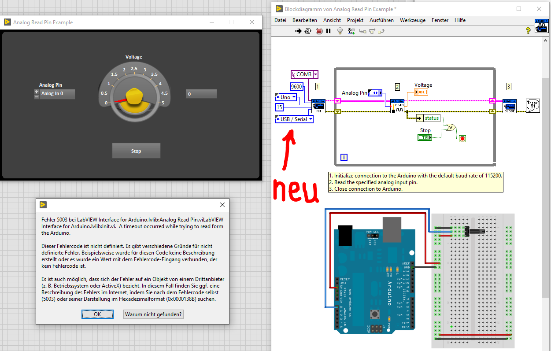Increment Analog Pin with plus button

tap(37, 92)
